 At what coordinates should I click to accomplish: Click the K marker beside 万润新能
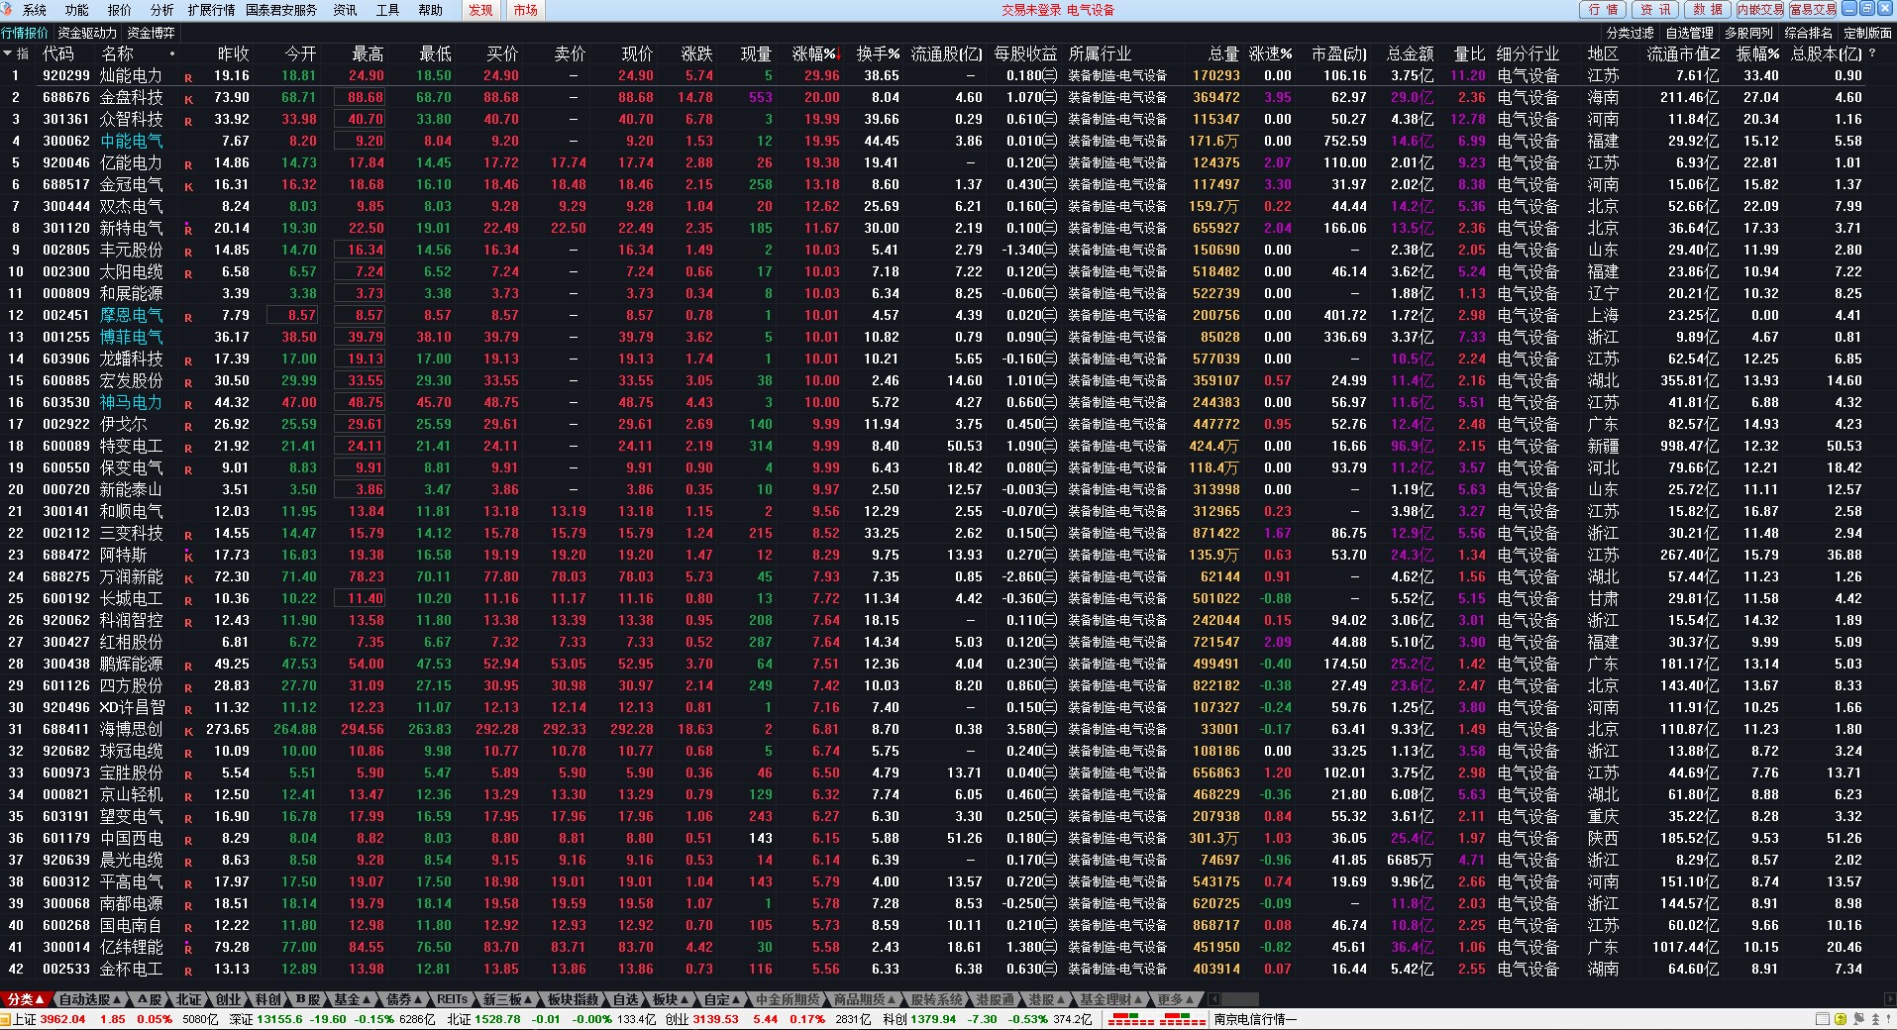[x=188, y=578]
